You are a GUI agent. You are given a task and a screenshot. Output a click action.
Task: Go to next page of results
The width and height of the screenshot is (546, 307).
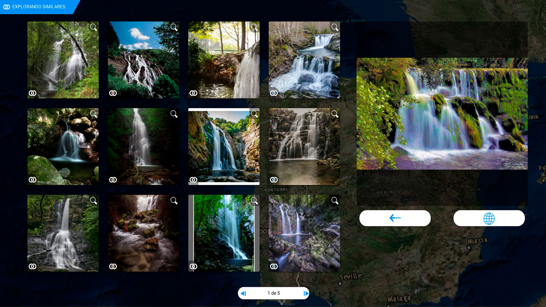(306, 293)
